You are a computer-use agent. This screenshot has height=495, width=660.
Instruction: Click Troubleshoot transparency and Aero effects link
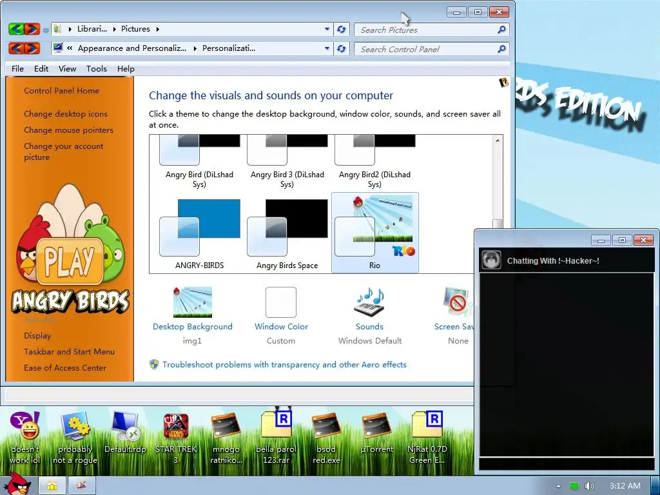coord(284,365)
